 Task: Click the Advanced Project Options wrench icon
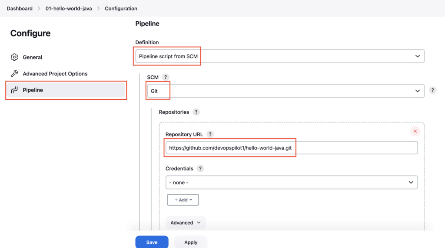point(14,74)
